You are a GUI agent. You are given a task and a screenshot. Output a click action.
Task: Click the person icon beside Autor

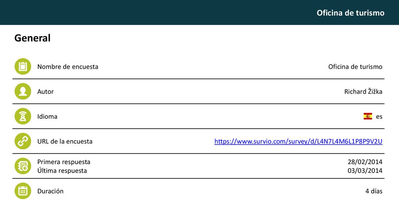click(23, 91)
